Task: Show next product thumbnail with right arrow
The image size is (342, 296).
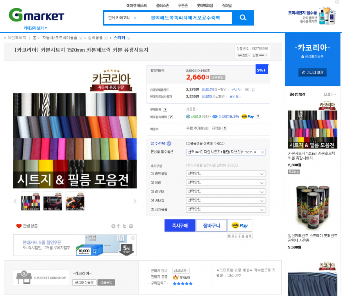Action: 135,201
